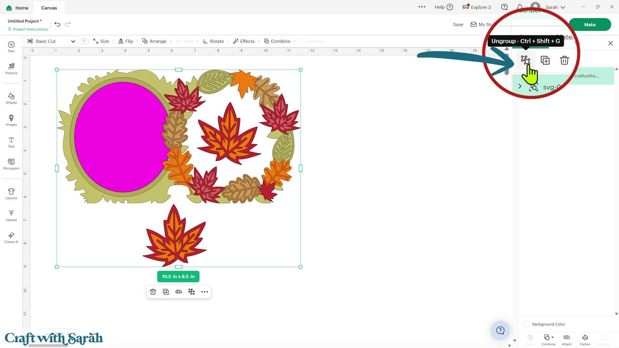Delete selection with floating toolbar trash icon
619x348 pixels.
pos(153,292)
